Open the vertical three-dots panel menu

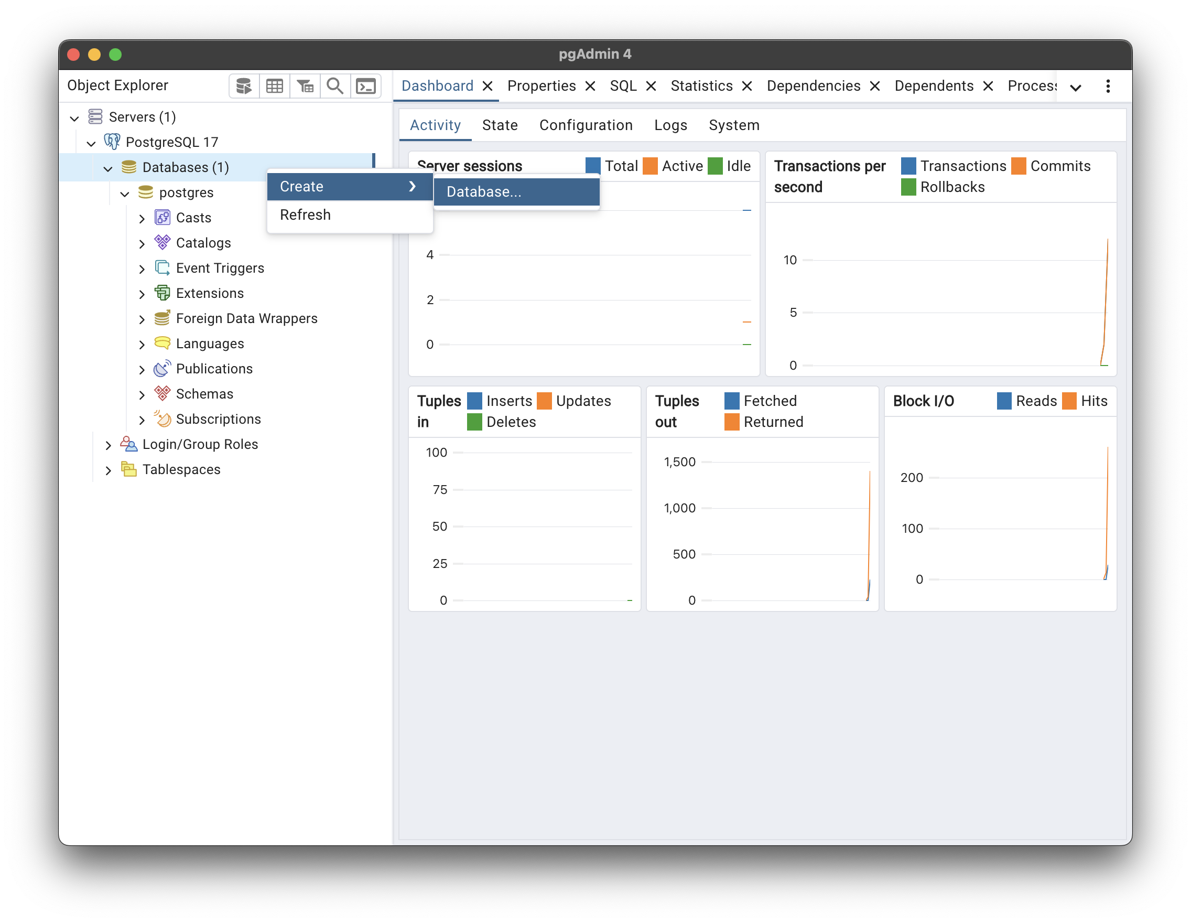tap(1108, 86)
